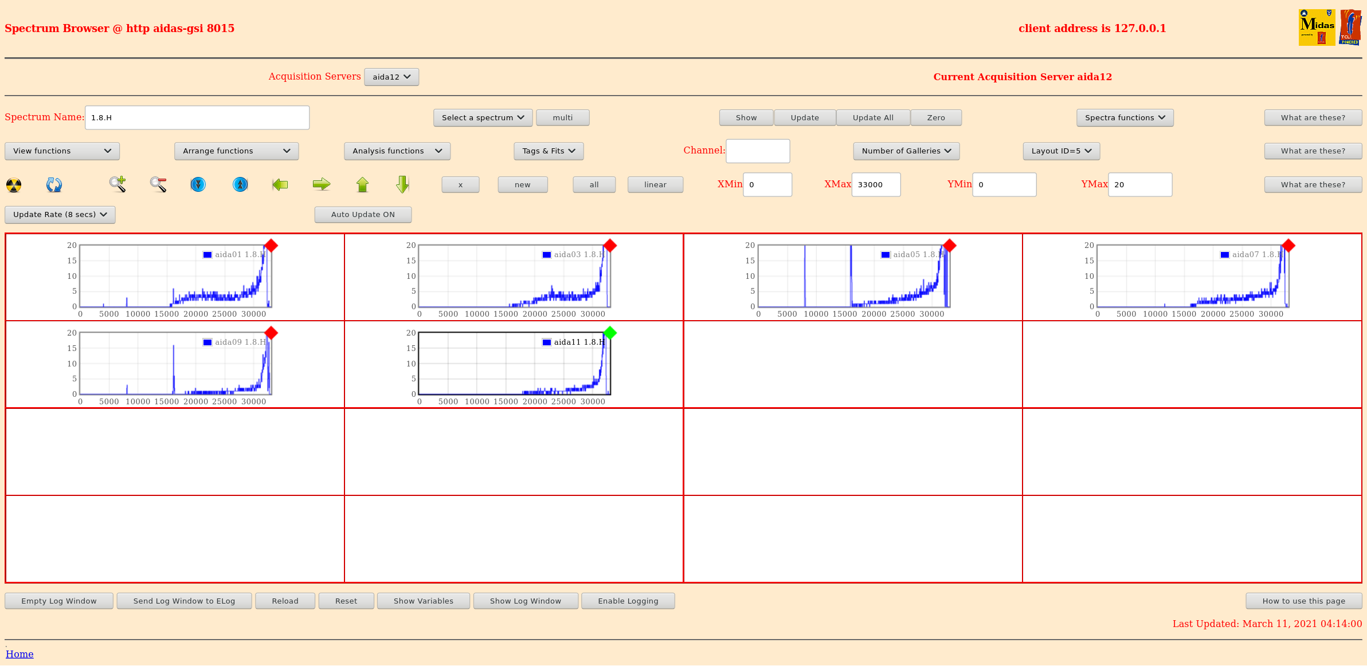Open the Update Rate dropdown
Viewport: 1367px width, 666px height.
pos(60,215)
